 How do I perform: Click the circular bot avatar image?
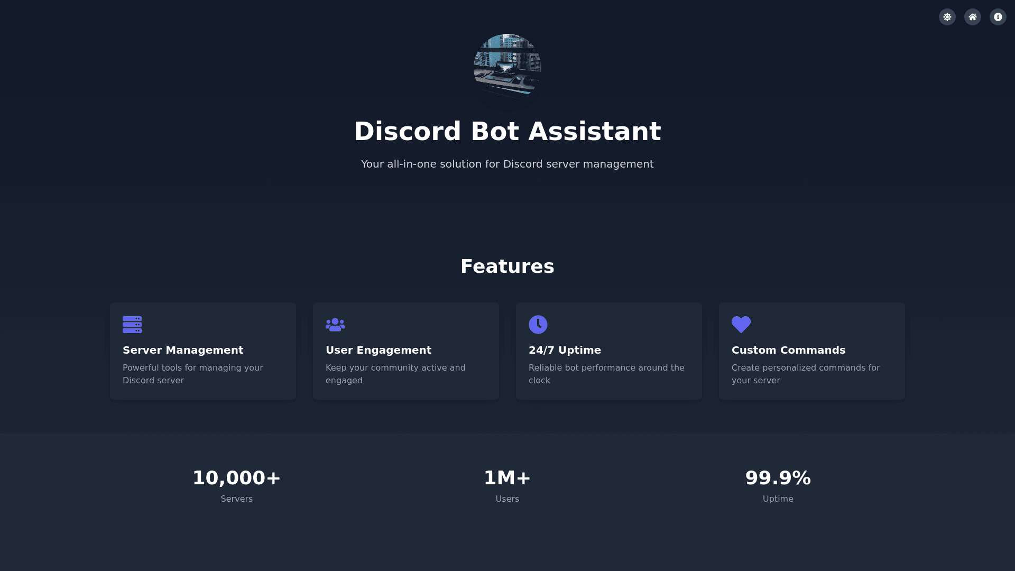point(507,68)
